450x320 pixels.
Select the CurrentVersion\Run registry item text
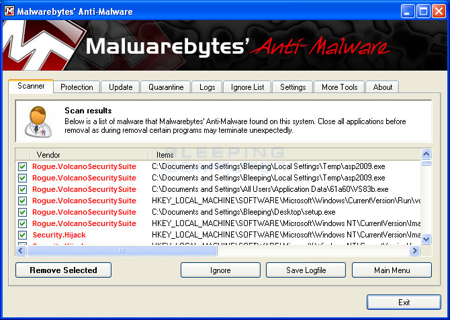click(286, 201)
